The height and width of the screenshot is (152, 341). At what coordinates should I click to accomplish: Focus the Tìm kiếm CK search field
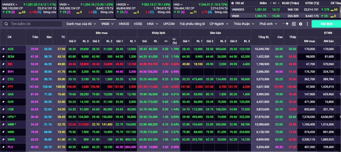[x=32, y=24]
